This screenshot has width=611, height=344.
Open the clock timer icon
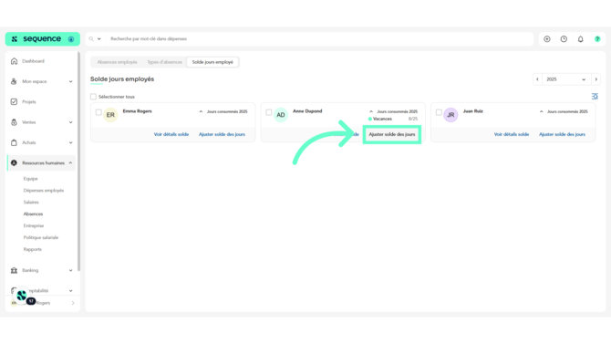point(564,39)
